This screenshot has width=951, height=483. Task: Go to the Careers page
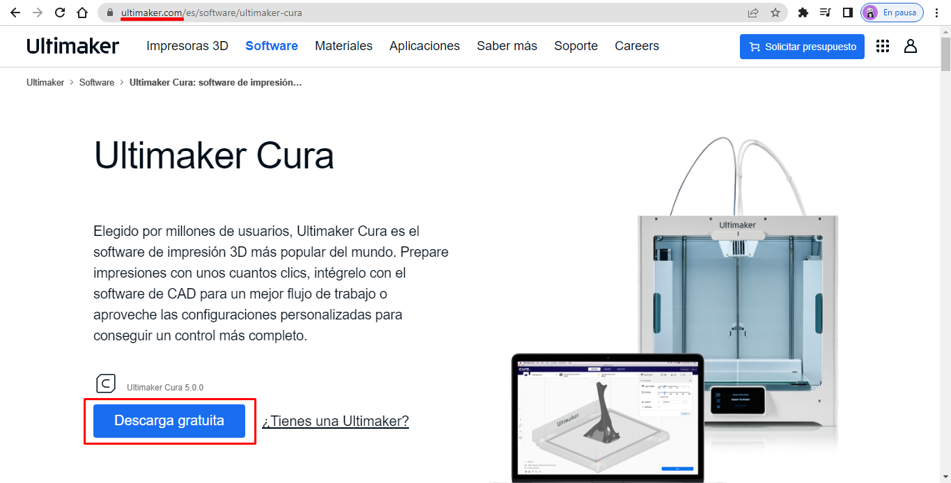pyautogui.click(x=637, y=46)
